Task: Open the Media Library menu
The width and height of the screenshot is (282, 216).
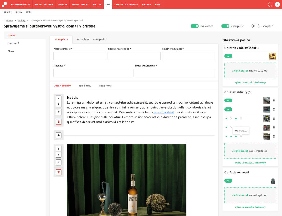Action: point(80,4)
